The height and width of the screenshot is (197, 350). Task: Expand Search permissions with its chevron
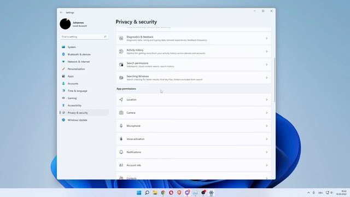click(x=266, y=65)
